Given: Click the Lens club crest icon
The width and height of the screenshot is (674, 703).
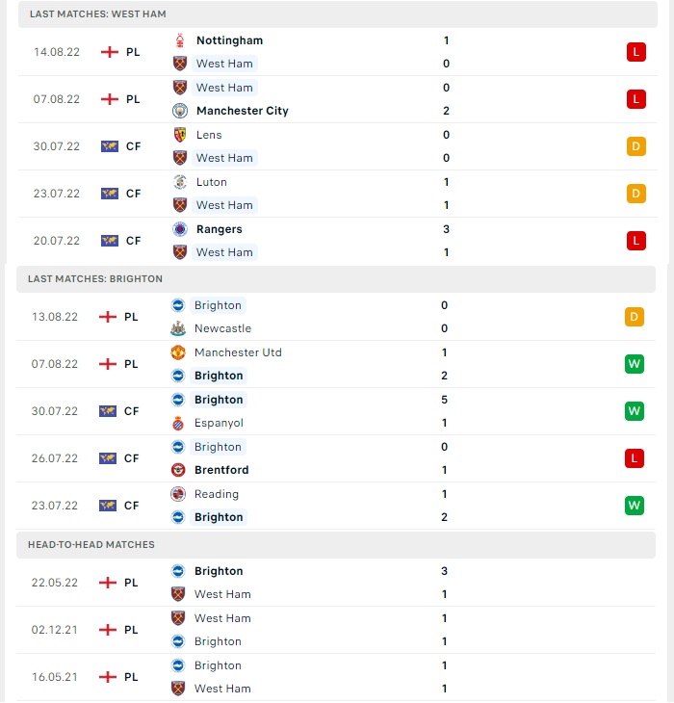Looking at the screenshot, I should (180, 135).
